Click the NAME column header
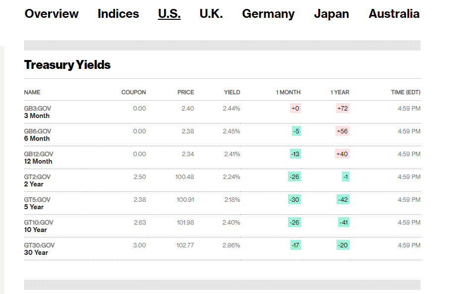 [x=32, y=92]
